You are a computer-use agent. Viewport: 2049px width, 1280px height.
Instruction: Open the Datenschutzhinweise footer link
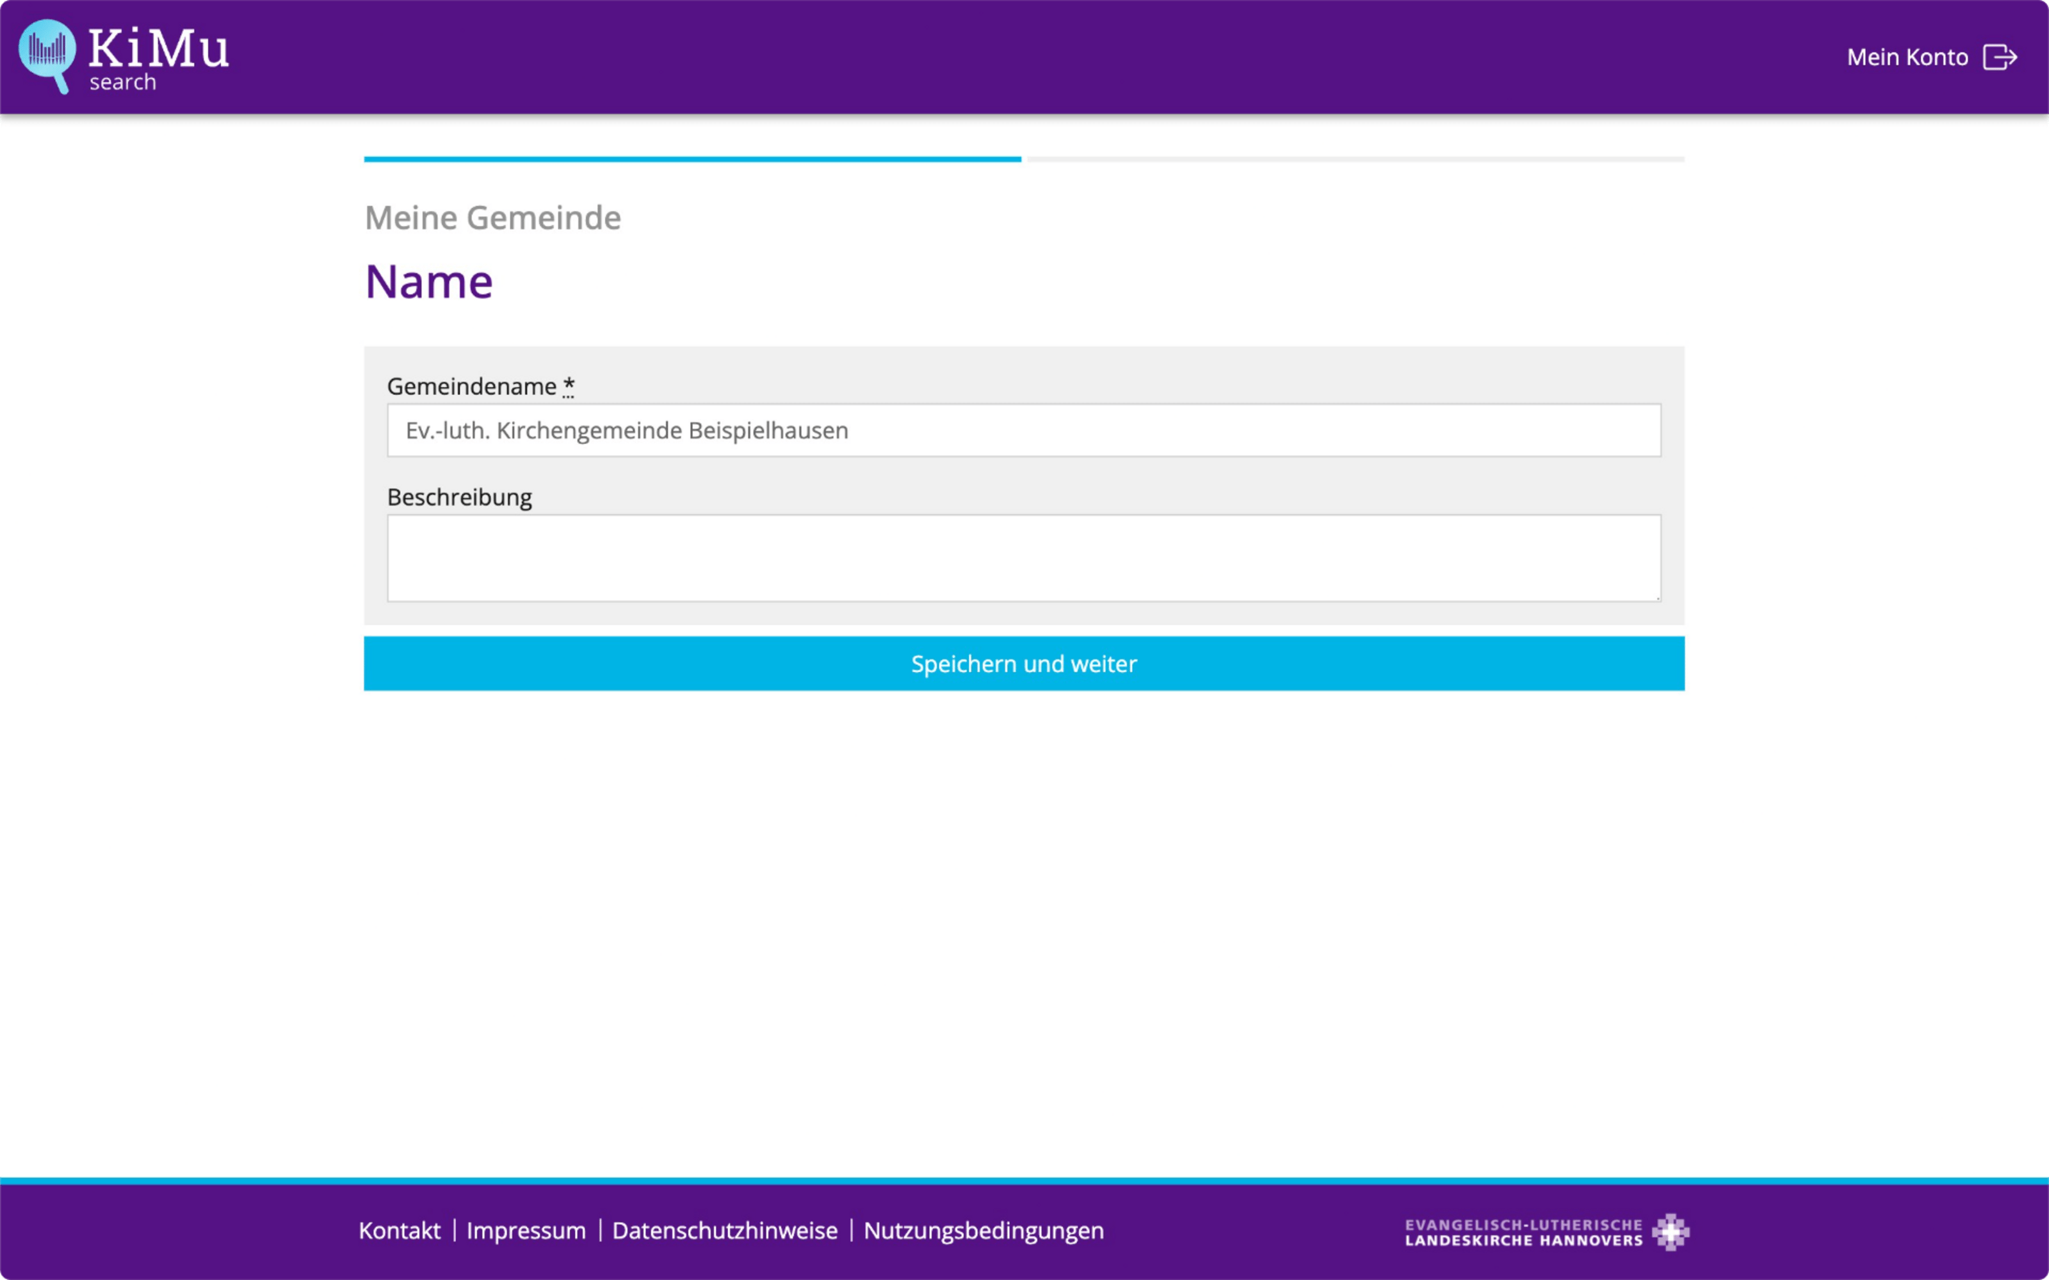[x=725, y=1230]
